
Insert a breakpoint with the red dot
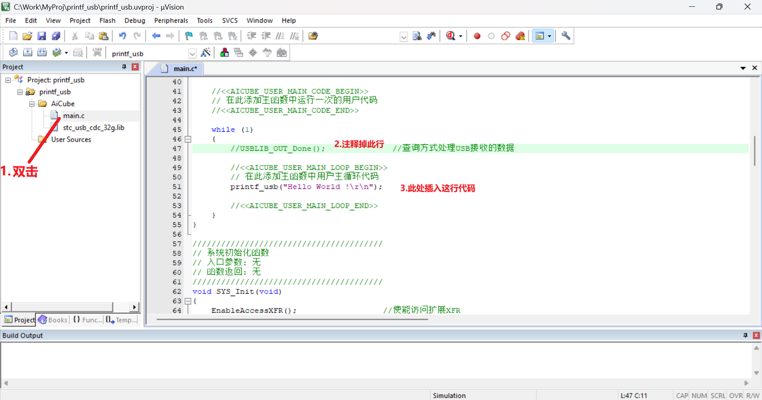[x=477, y=36]
